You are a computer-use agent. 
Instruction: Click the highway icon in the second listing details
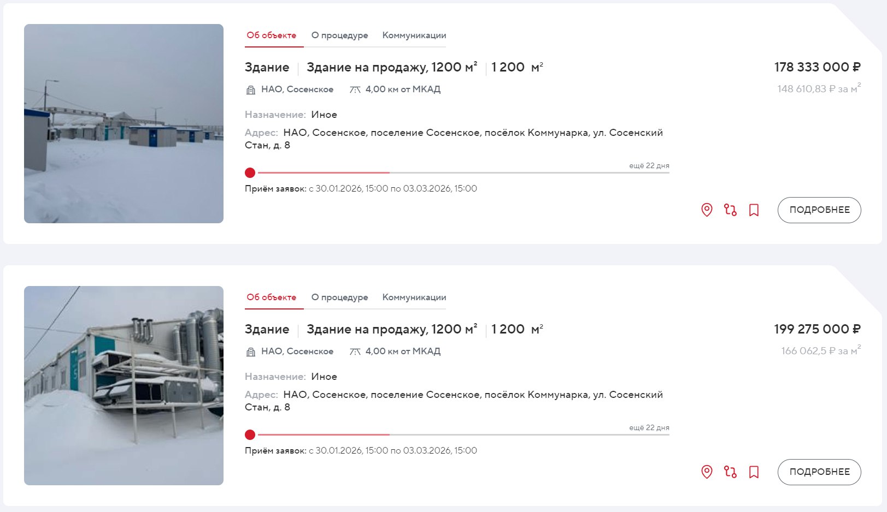click(356, 352)
